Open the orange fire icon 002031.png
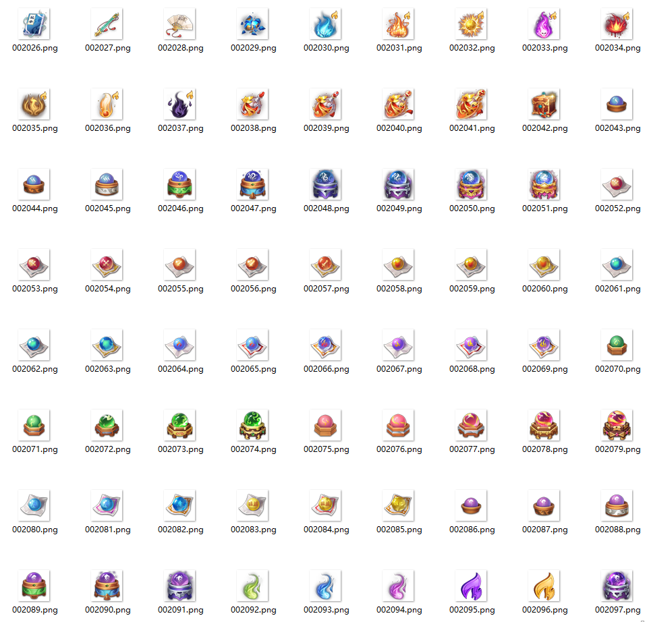651x622 pixels. [x=399, y=25]
